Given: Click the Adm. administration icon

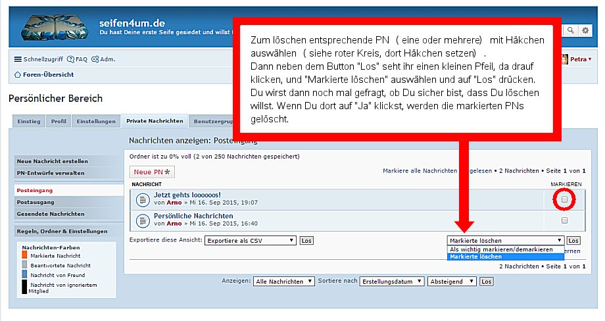Looking at the screenshot, I should point(95,59).
